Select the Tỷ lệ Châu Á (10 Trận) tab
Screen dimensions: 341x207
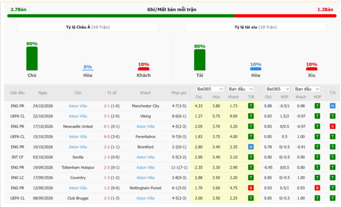[88, 27]
